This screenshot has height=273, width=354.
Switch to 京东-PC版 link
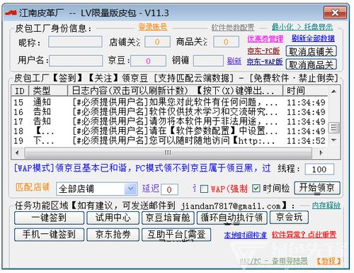click(263, 51)
